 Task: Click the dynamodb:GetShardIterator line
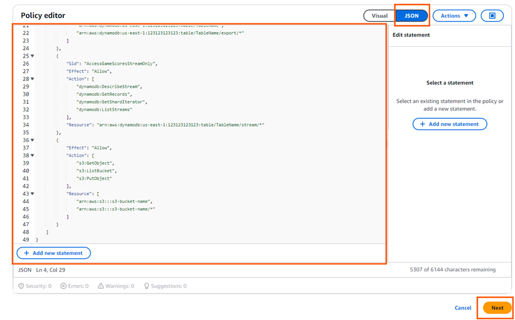click(x=111, y=102)
